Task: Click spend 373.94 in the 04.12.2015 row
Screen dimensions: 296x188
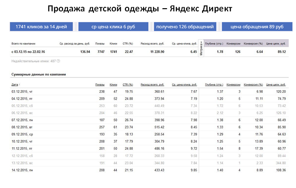Action: click(x=159, y=99)
